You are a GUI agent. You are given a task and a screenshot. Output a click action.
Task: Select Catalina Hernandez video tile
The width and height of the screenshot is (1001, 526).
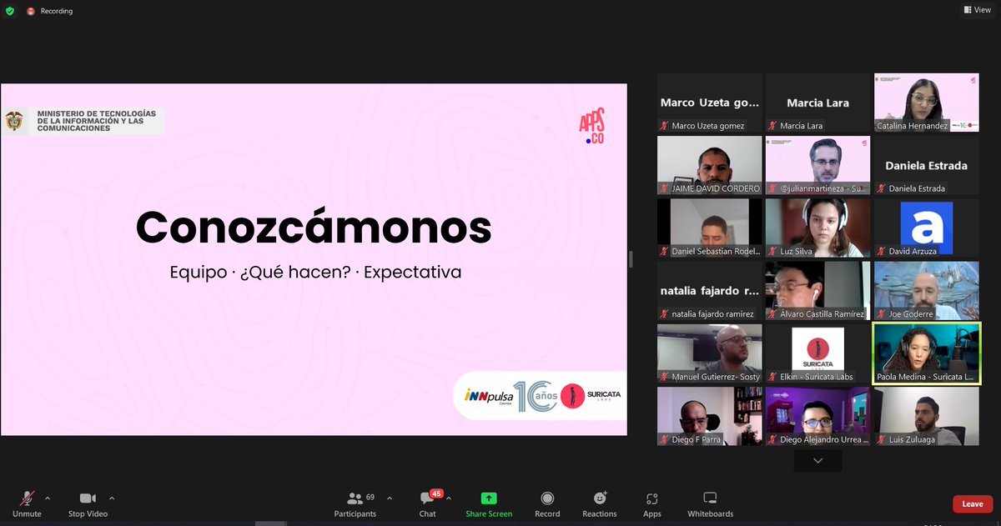tap(927, 103)
